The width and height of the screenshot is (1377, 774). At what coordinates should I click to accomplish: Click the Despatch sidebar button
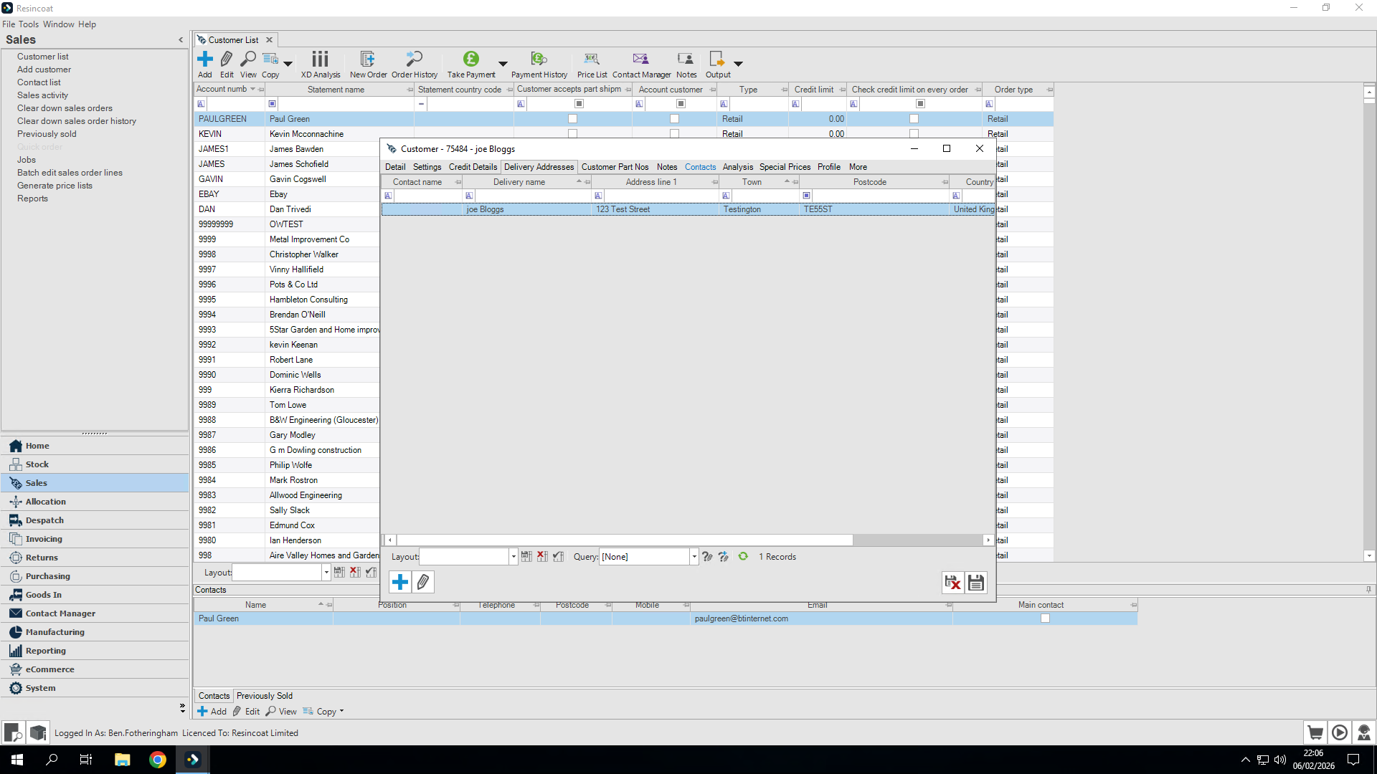click(44, 520)
